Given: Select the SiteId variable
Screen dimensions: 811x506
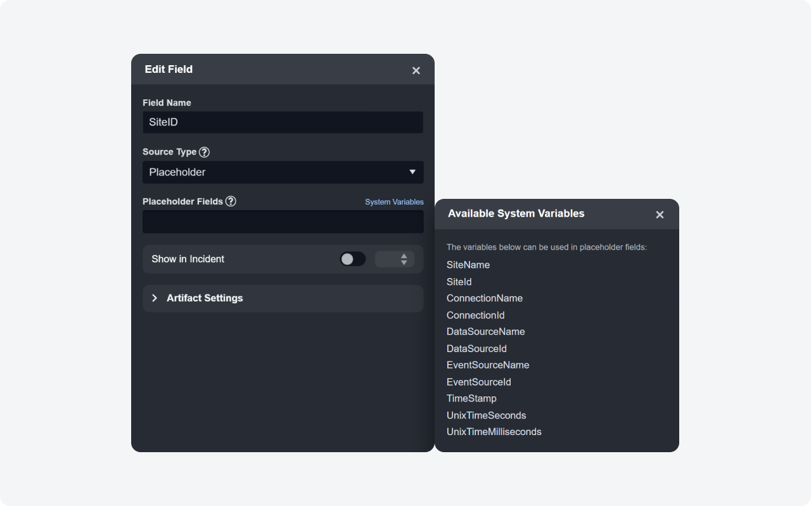Looking at the screenshot, I should coord(459,282).
